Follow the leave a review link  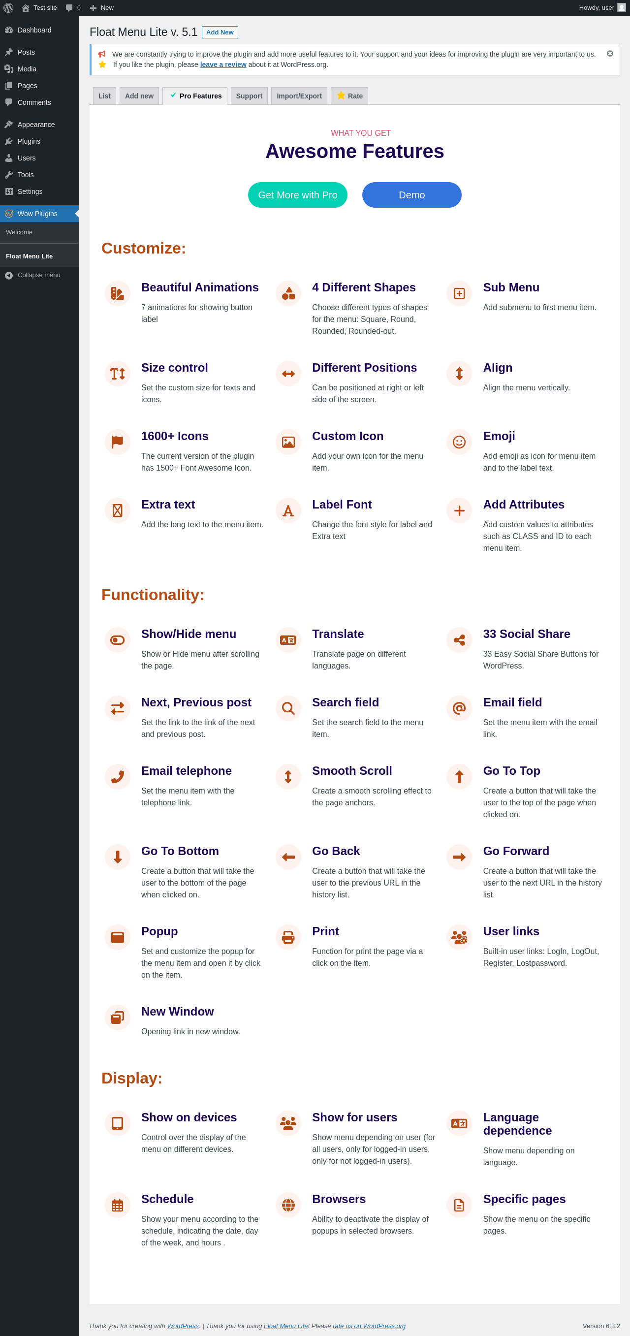point(223,65)
